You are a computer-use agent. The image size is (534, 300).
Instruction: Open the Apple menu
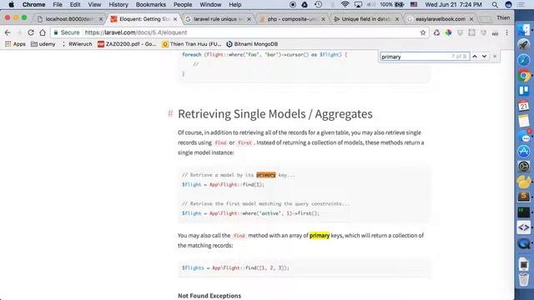[11, 4]
